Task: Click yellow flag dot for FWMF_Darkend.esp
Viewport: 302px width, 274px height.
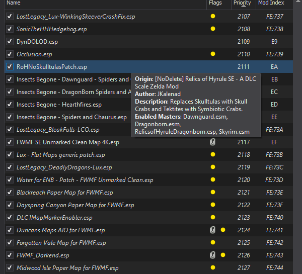Action: (223, 255)
